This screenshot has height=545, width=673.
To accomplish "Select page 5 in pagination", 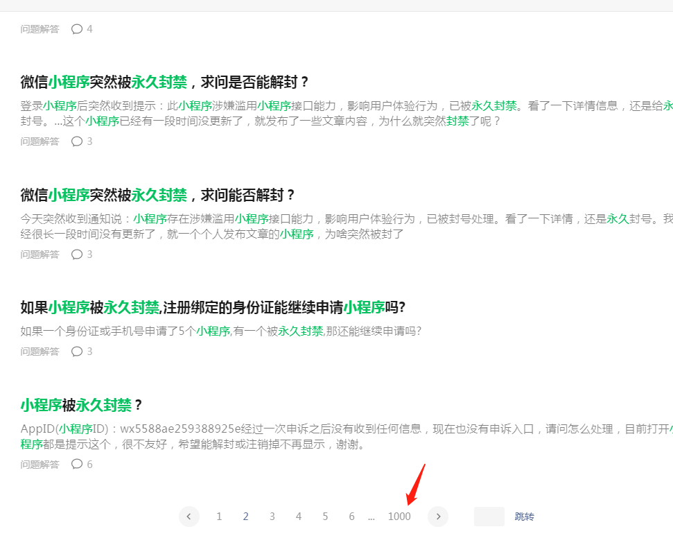I will point(325,517).
